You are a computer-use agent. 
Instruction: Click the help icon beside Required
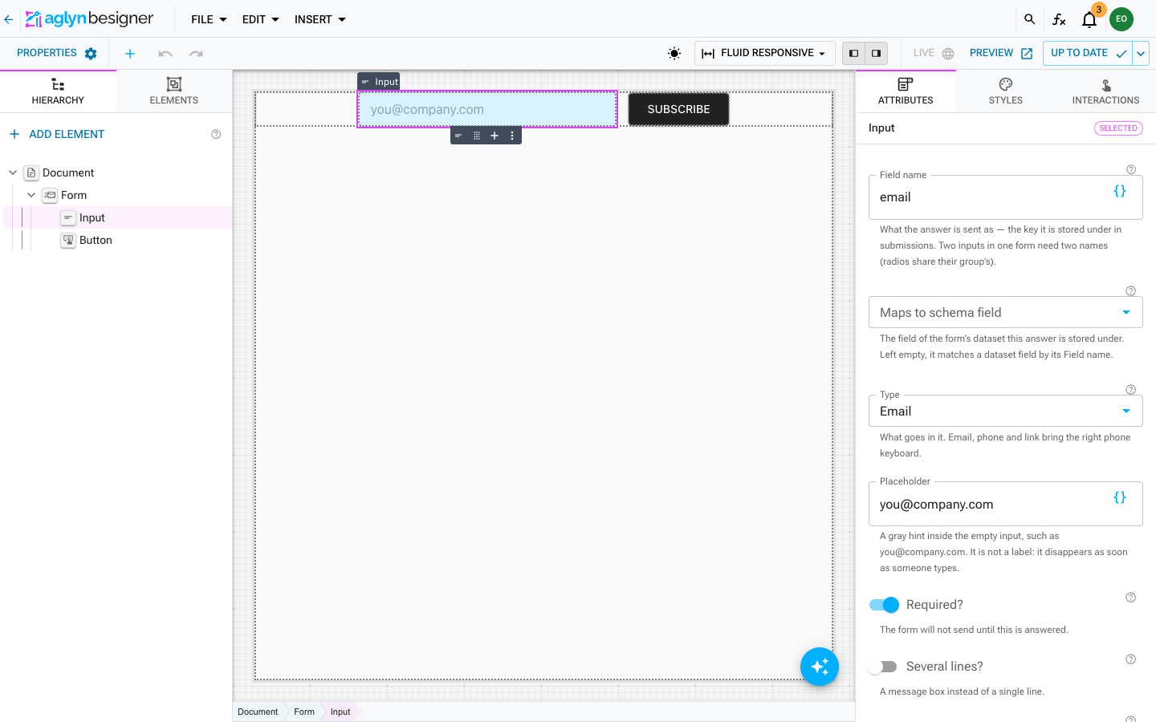click(x=1130, y=598)
